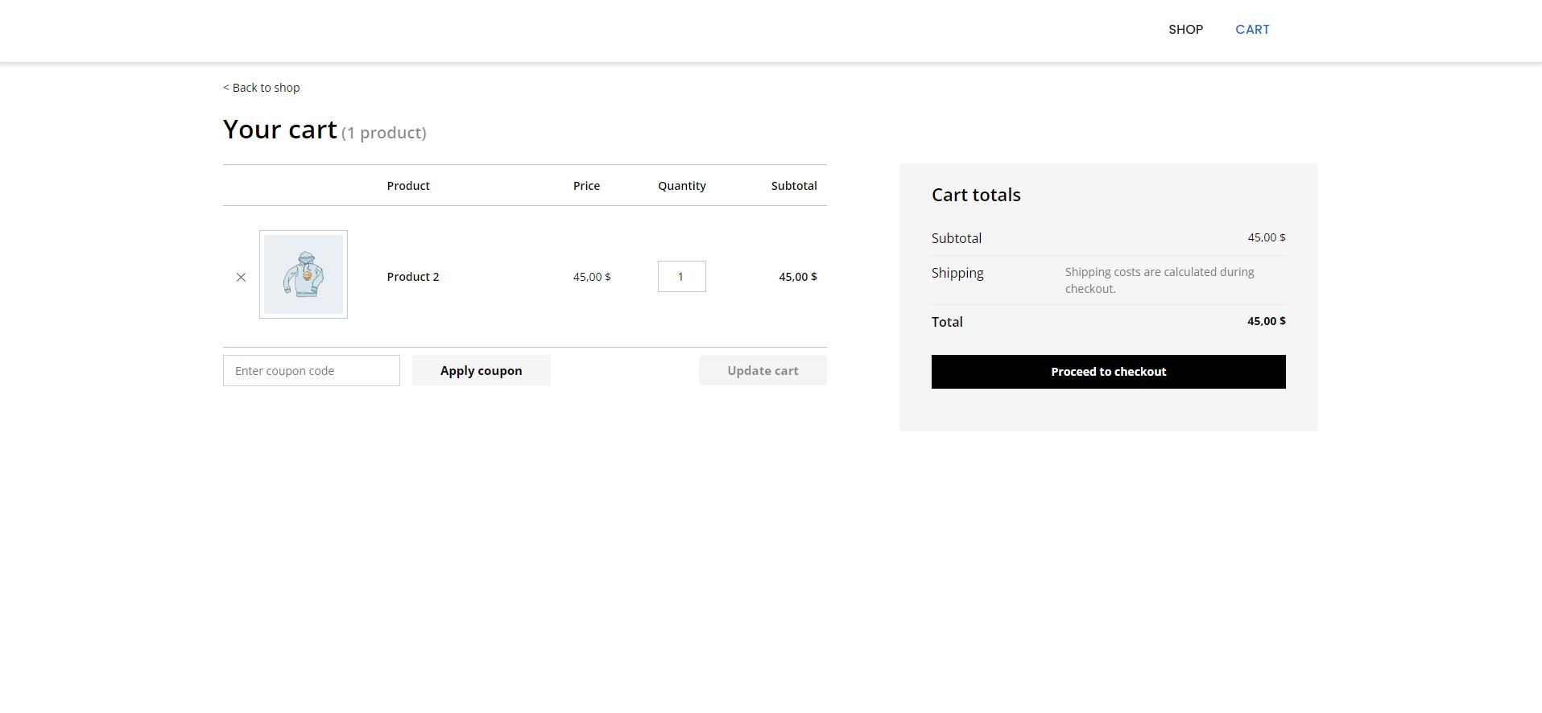1542x713 pixels.
Task: Click the bold Total amount in Cart totals
Action: pyautogui.click(x=1266, y=321)
